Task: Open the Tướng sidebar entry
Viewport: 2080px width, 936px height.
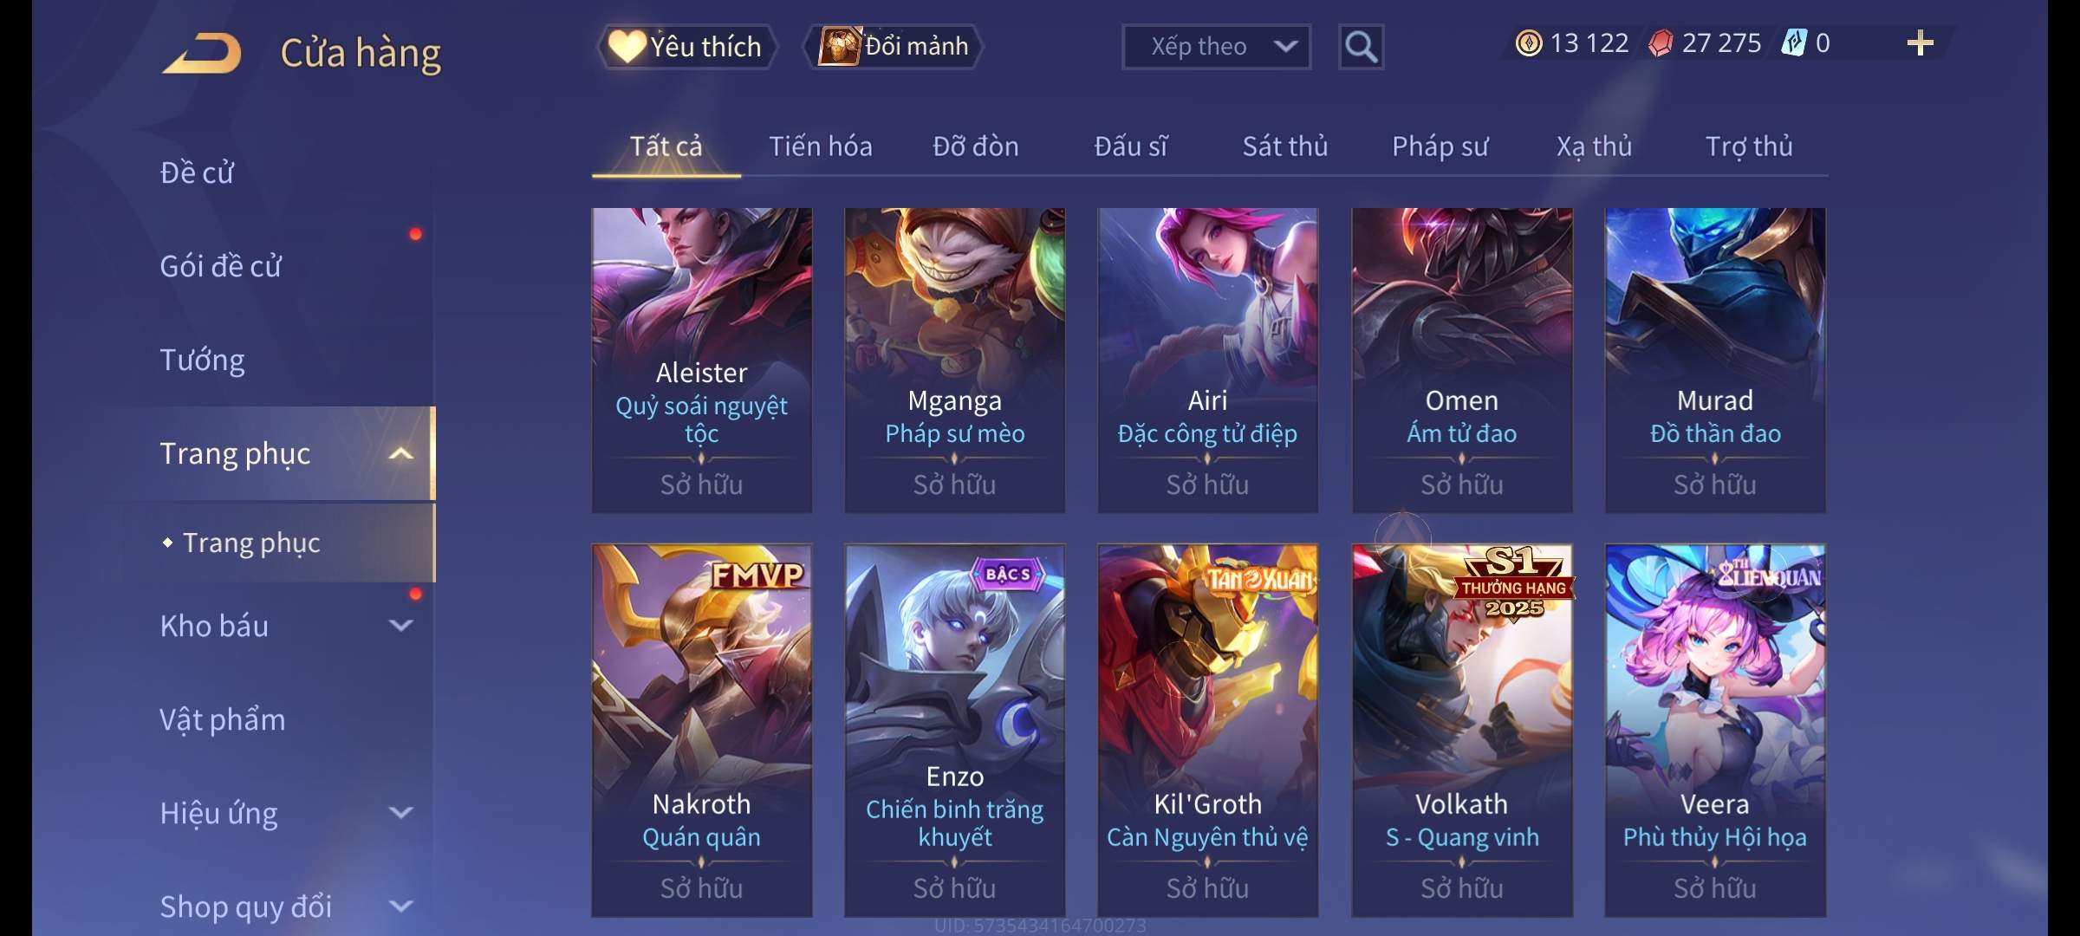Action: (202, 360)
